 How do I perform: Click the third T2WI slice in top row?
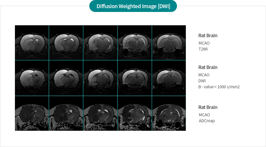pos(100,43)
